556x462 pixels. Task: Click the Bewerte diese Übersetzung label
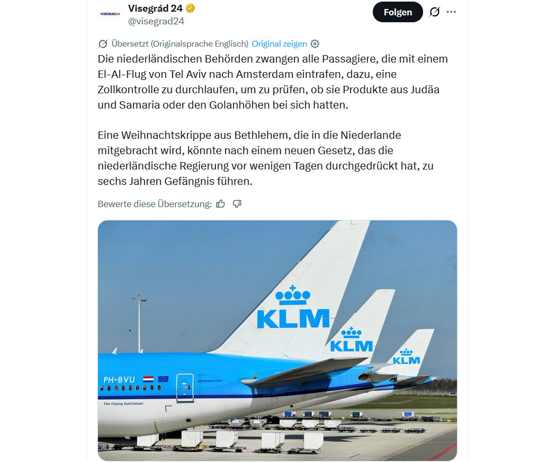point(155,204)
